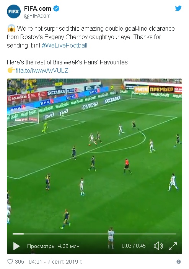Click the video frame showing the match

[94, 154]
